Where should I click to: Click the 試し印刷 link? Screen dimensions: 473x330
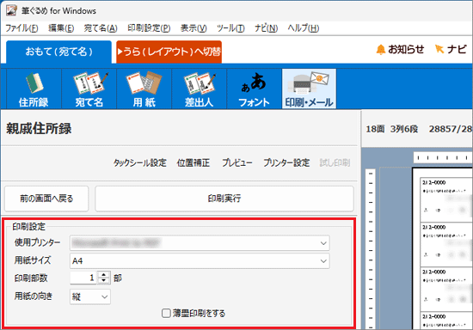click(x=335, y=163)
